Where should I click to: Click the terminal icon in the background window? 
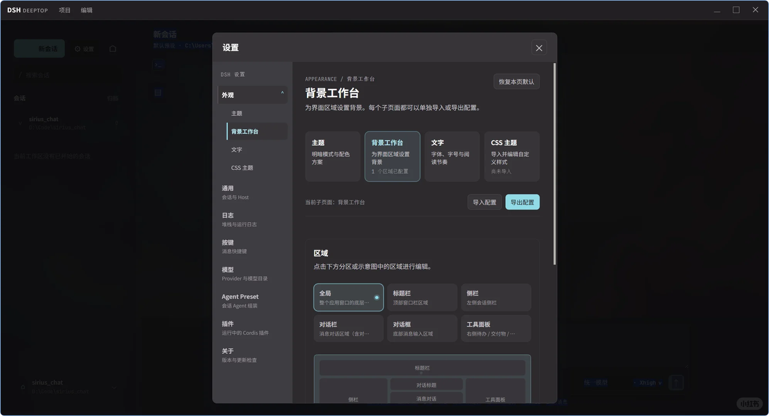tap(158, 65)
